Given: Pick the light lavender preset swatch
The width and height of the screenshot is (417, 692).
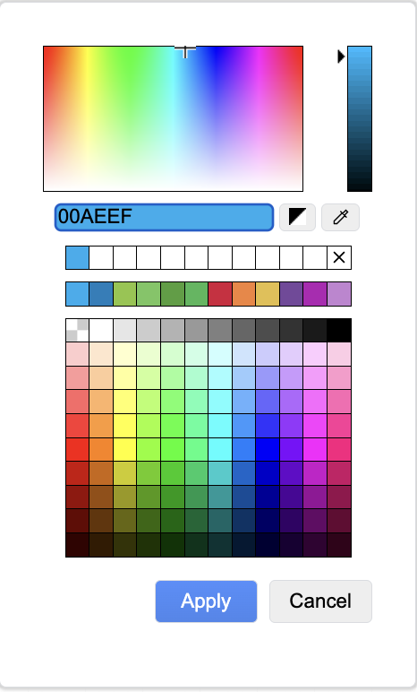Looking at the screenshot, I should click(x=339, y=294).
